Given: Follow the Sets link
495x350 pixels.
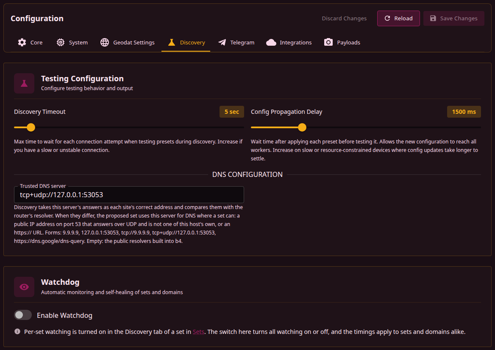Looking at the screenshot, I should pyautogui.click(x=198, y=332).
